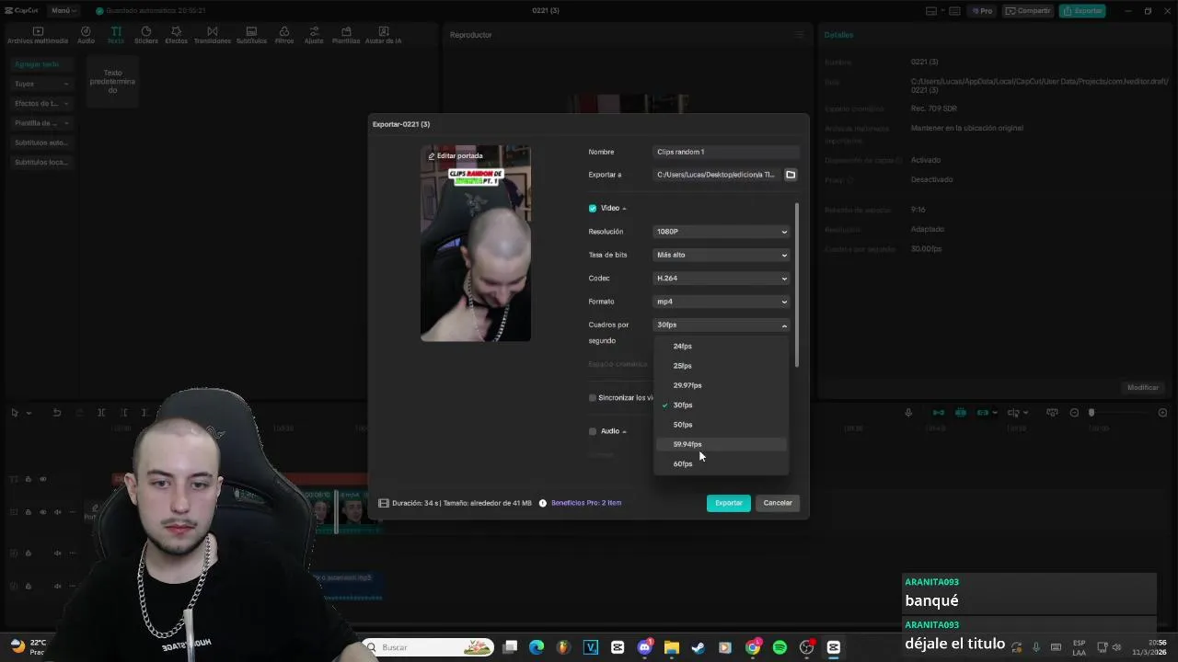The width and height of the screenshot is (1178, 662).
Task: Open the Formato mp4 dropdown
Action: [722, 302]
